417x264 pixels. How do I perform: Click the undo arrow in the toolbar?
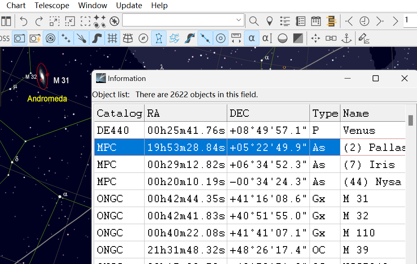[23, 21]
